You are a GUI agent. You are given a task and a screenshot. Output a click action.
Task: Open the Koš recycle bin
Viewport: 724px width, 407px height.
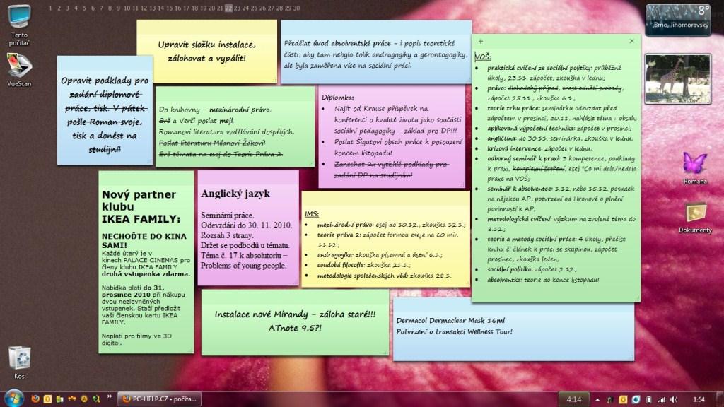coord(19,360)
